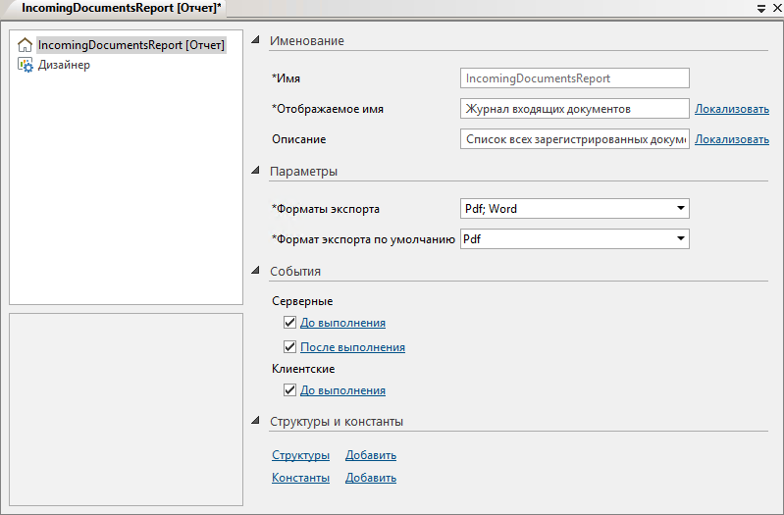Screen dimensions: 784x515
Task: Collapse 'Структуры и константы' section
Action: coord(257,422)
